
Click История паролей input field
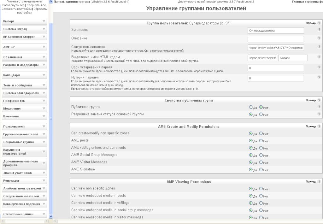coord(276,78)
